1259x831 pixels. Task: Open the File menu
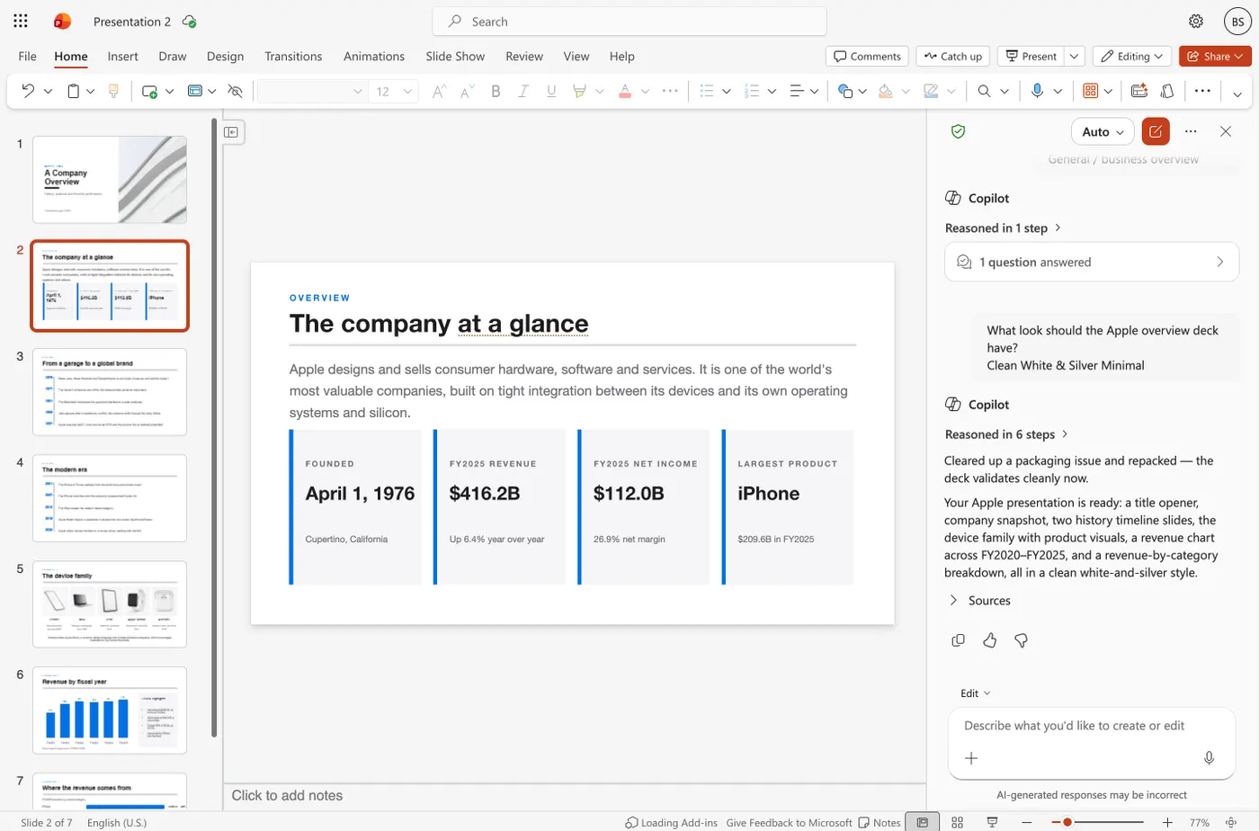coord(28,56)
